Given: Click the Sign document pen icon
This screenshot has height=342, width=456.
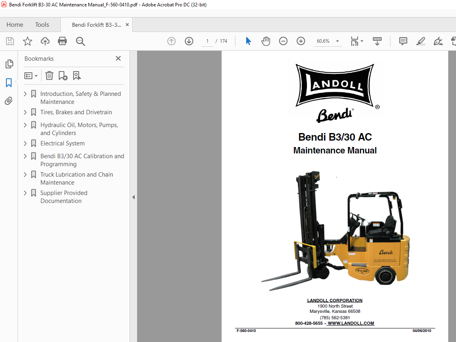Looking at the screenshot, I should 438,41.
